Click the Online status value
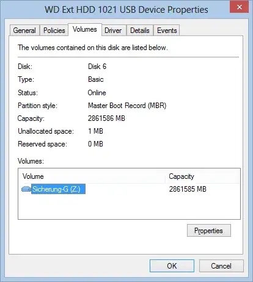 click(x=97, y=93)
